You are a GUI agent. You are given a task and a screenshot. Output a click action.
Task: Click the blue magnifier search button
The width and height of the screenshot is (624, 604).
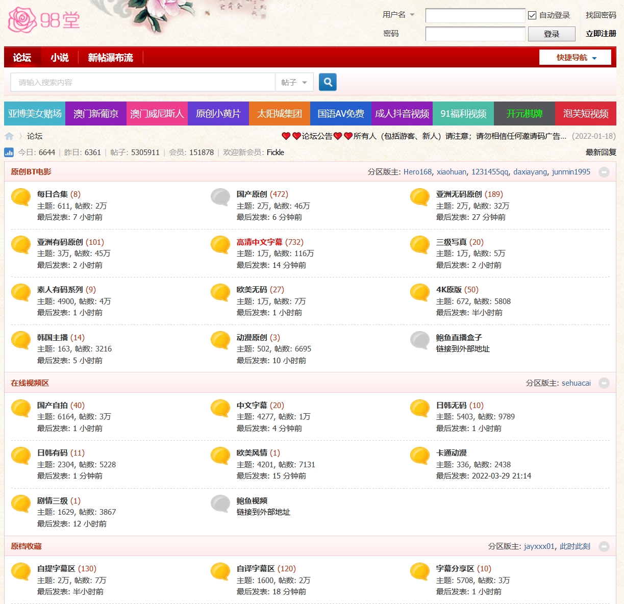pos(328,82)
